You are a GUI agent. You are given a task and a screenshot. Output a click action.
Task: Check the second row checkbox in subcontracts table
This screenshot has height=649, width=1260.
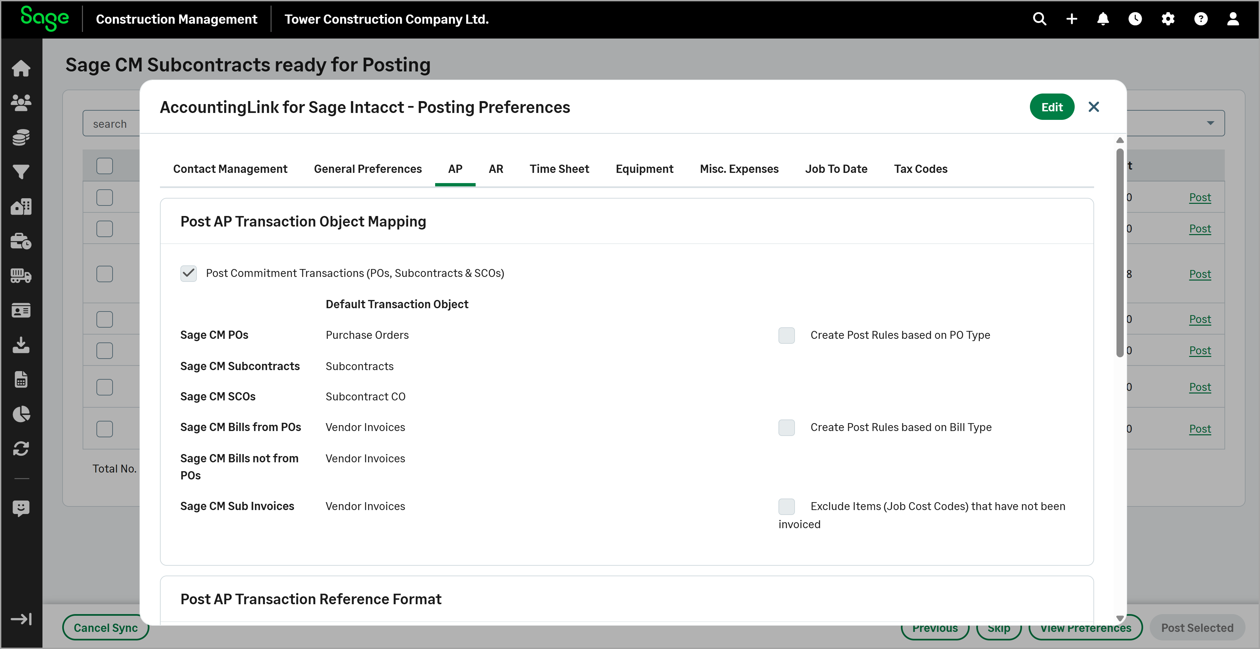coord(105,229)
